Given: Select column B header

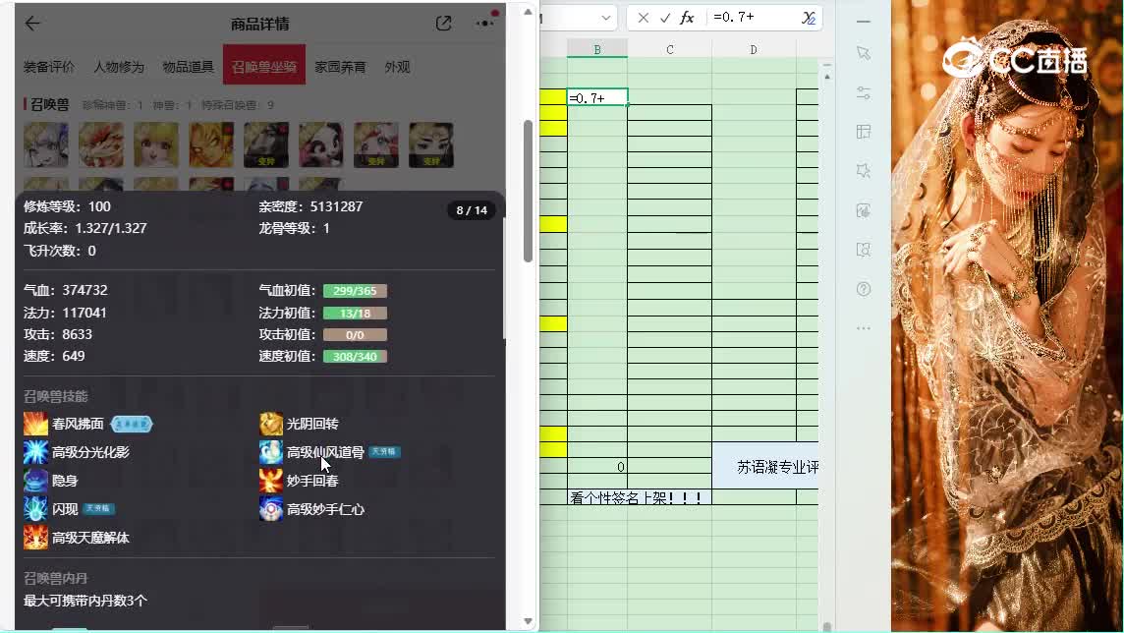Looking at the screenshot, I should 597,49.
